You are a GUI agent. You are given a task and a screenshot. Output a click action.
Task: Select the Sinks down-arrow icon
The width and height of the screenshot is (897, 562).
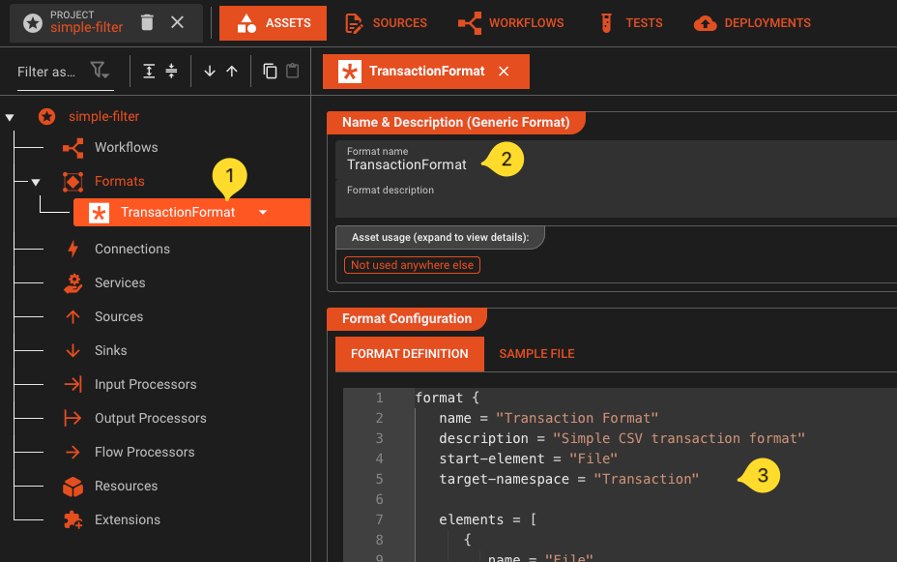pos(75,350)
